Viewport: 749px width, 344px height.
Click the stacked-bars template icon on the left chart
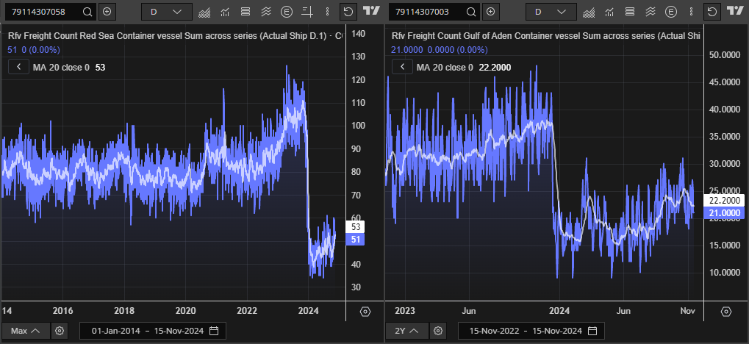(x=246, y=12)
